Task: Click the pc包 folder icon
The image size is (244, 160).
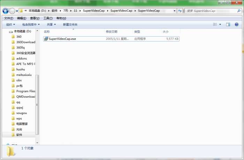Action: tap(13, 86)
